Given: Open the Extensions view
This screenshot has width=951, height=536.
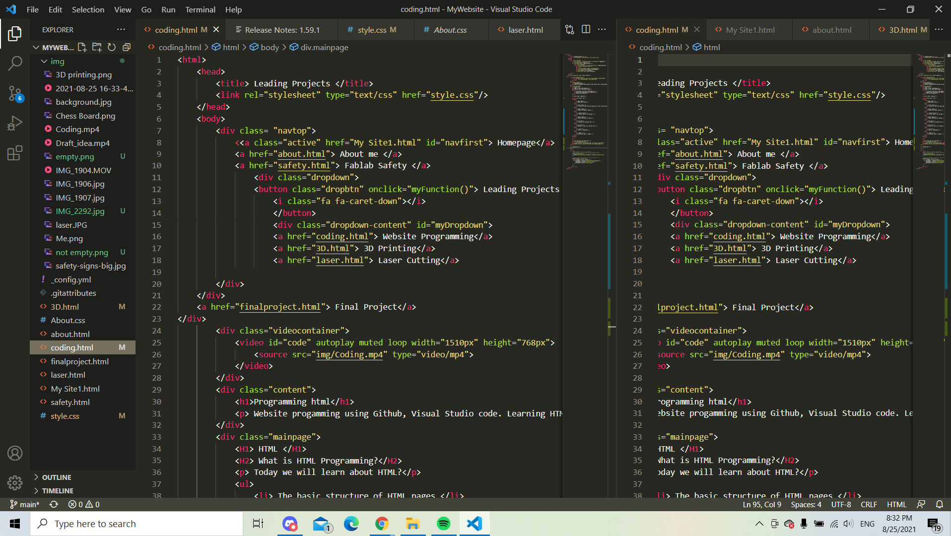Looking at the screenshot, I should [x=15, y=152].
